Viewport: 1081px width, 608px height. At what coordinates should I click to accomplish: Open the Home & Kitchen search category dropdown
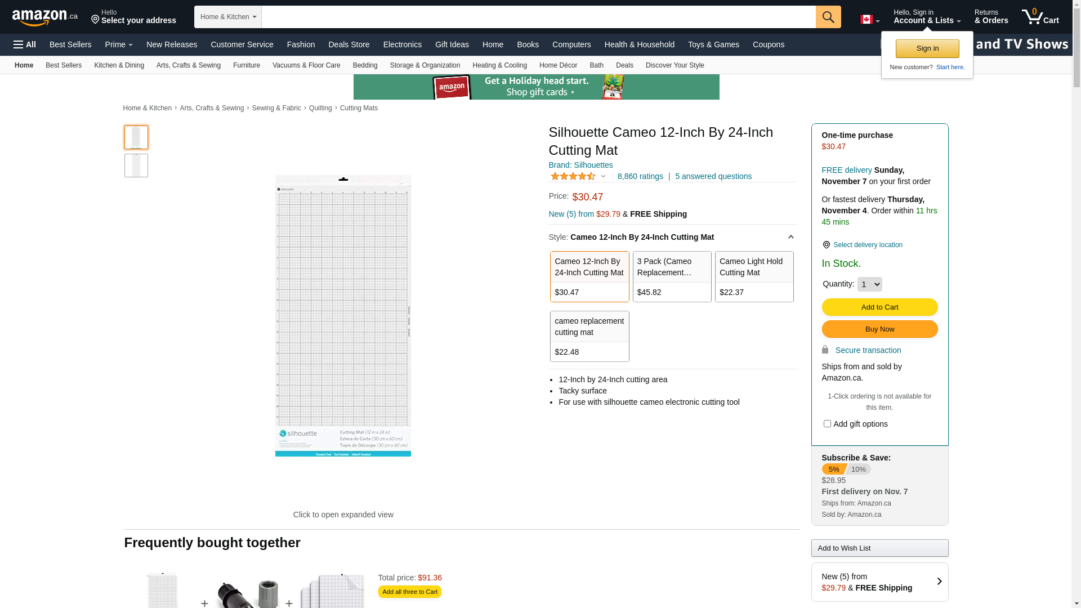pyautogui.click(x=228, y=17)
